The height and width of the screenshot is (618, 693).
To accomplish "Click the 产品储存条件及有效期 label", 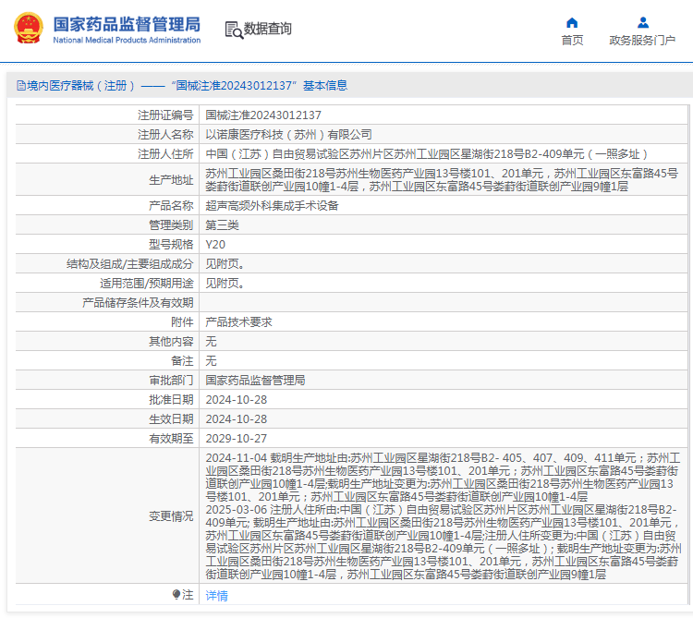I will [138, 303].
